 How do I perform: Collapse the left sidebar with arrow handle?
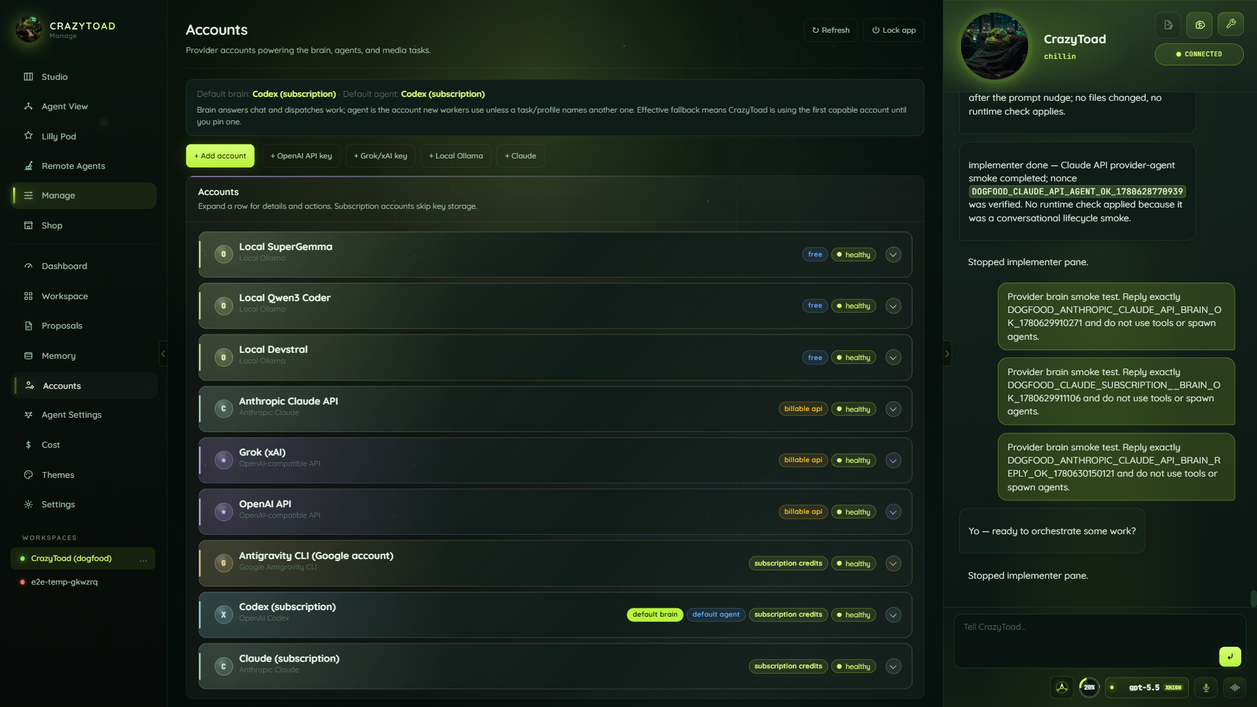click(x=163, y=353)
